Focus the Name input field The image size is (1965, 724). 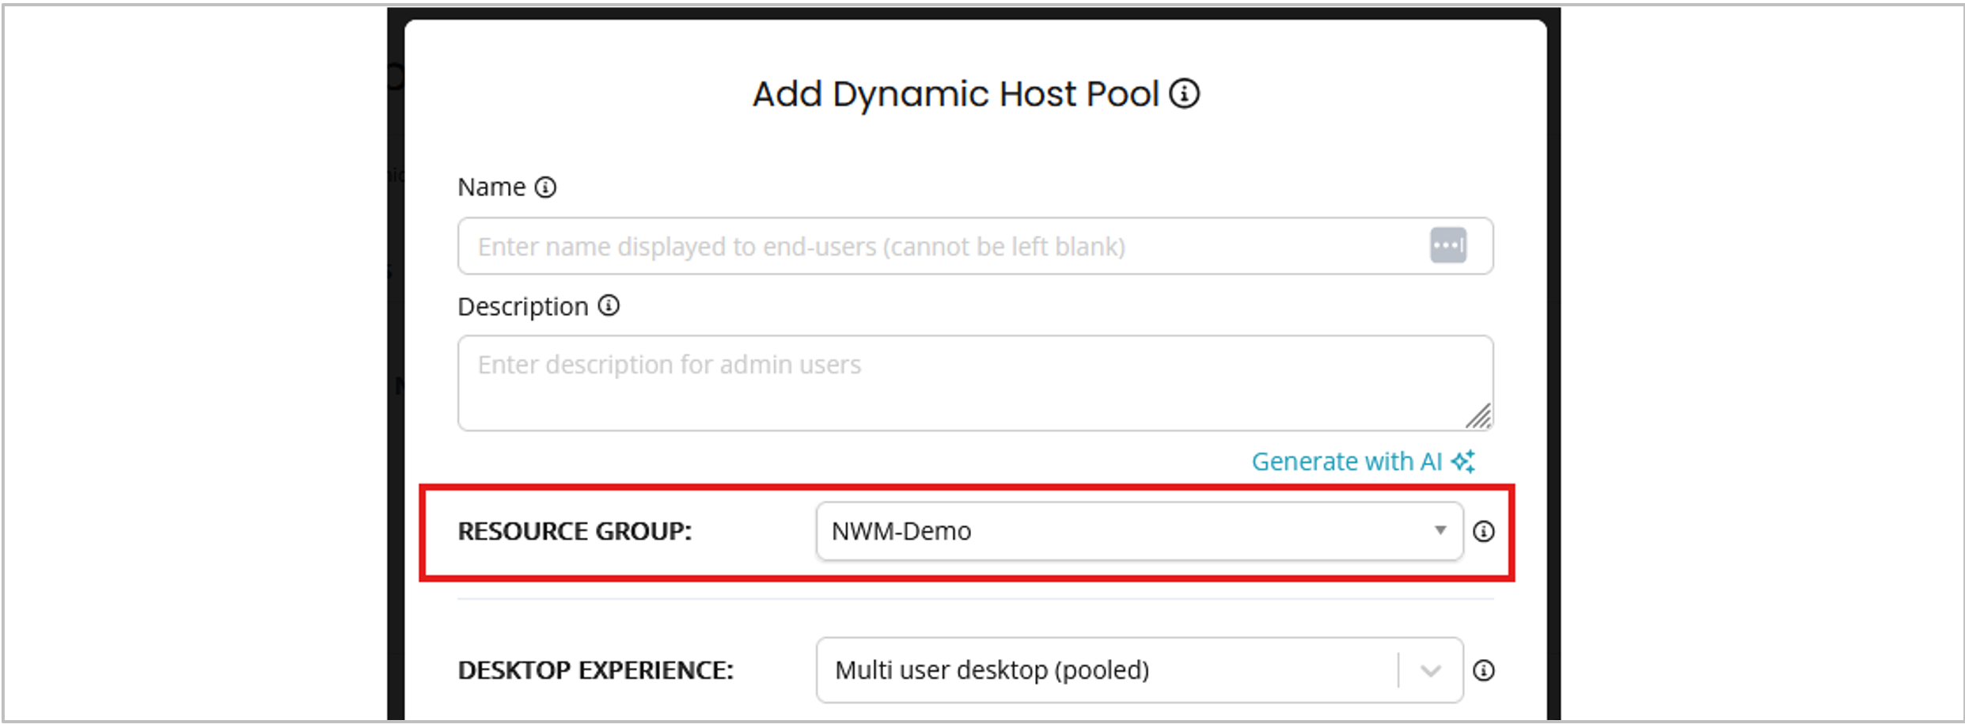[x=942, y=247]
